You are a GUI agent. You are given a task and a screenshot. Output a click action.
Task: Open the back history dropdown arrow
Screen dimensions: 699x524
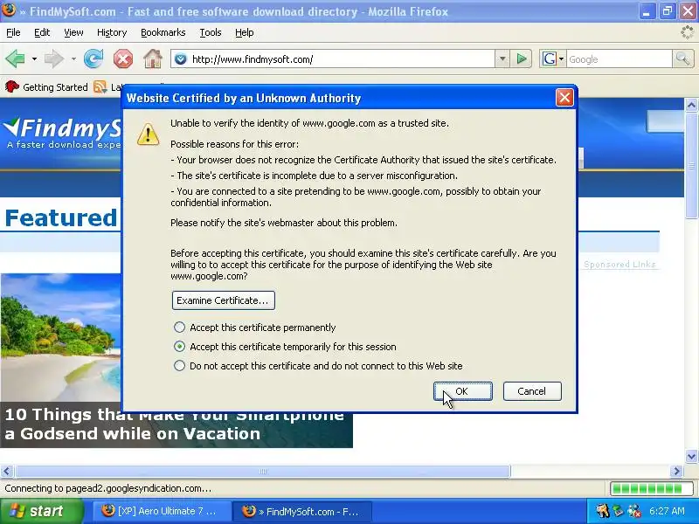click(x=34, y=59)
